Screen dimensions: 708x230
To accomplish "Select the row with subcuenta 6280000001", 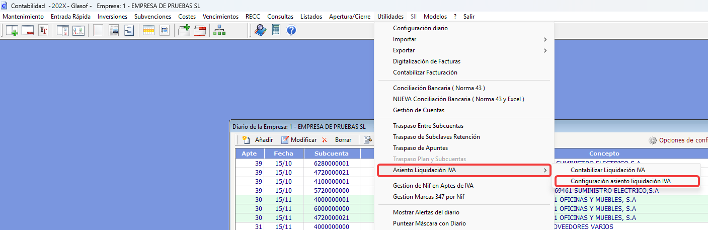I will [x=395, y=163].
